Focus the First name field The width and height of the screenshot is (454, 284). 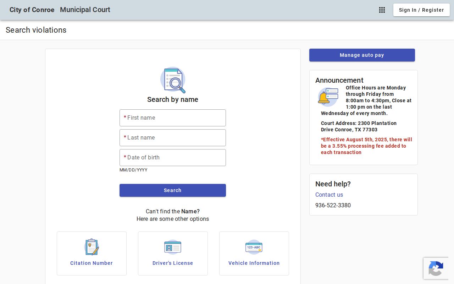(x=173, y=118)
